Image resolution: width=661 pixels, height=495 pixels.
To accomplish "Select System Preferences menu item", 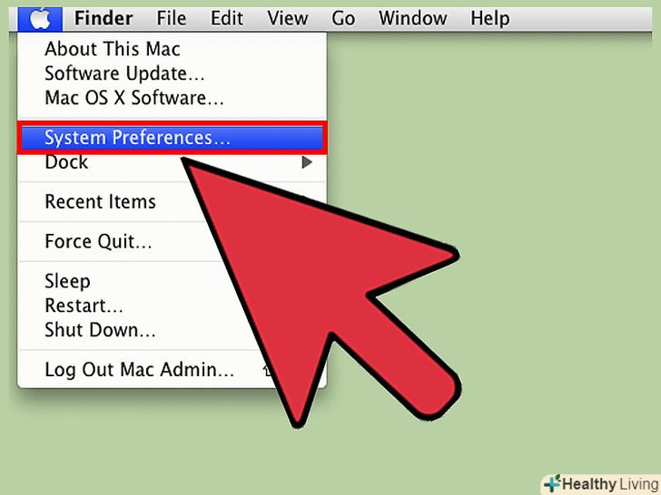I will (x=172, y=138).
